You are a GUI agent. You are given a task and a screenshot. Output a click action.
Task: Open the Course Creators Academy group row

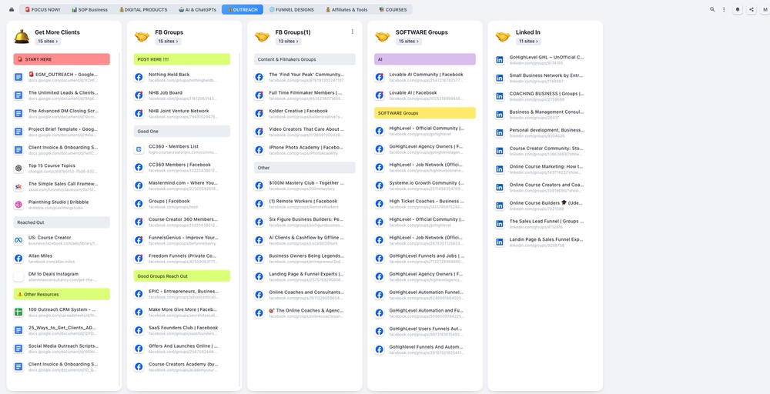[x=182, y=366]
